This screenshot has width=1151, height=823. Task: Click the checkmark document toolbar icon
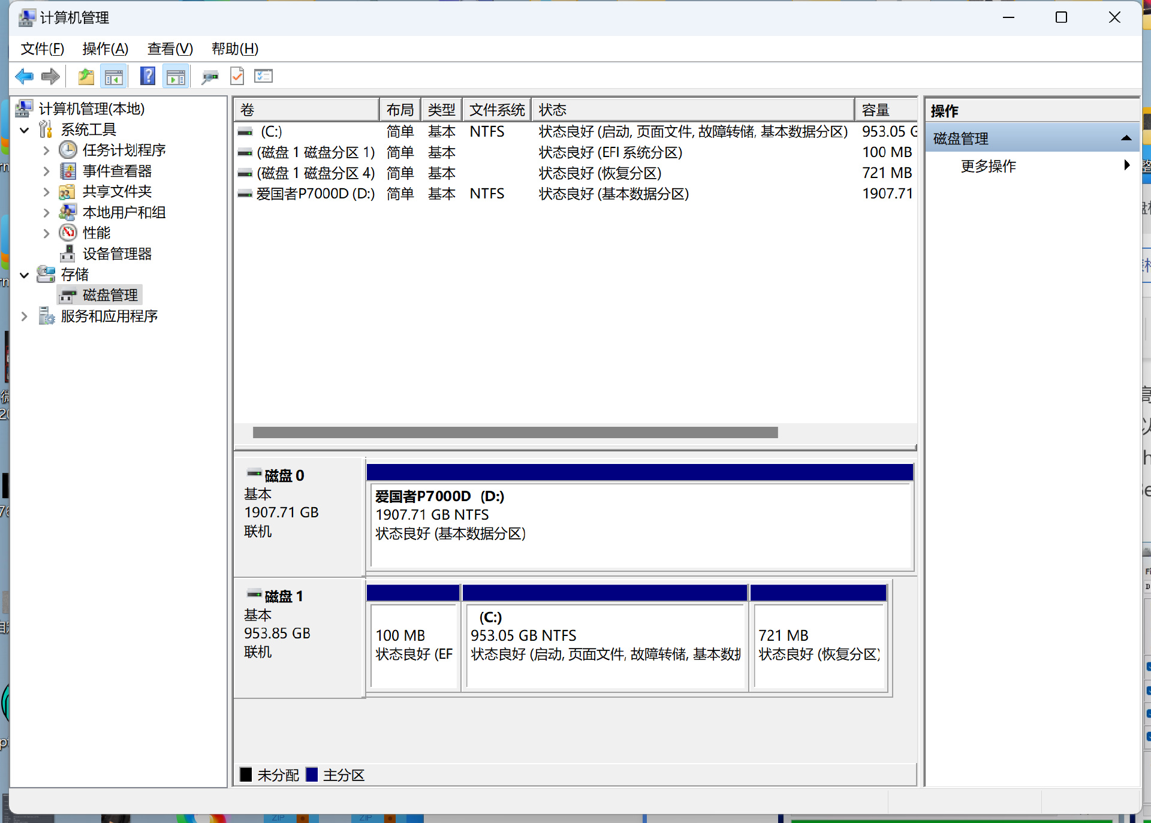pyautogui.click(x=237, y=76)
